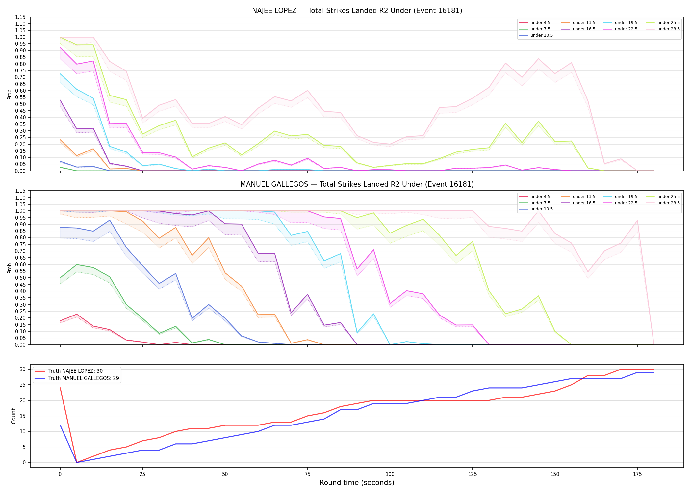The width and height of the screenshot is (691, 494).
Task: Click 'under 7.5' legend entry in Gallegos chart
Action: [x=535, y=203]
